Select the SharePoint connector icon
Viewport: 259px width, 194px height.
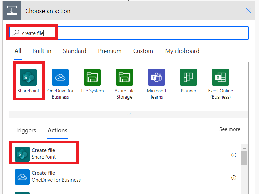pos(28,77)
